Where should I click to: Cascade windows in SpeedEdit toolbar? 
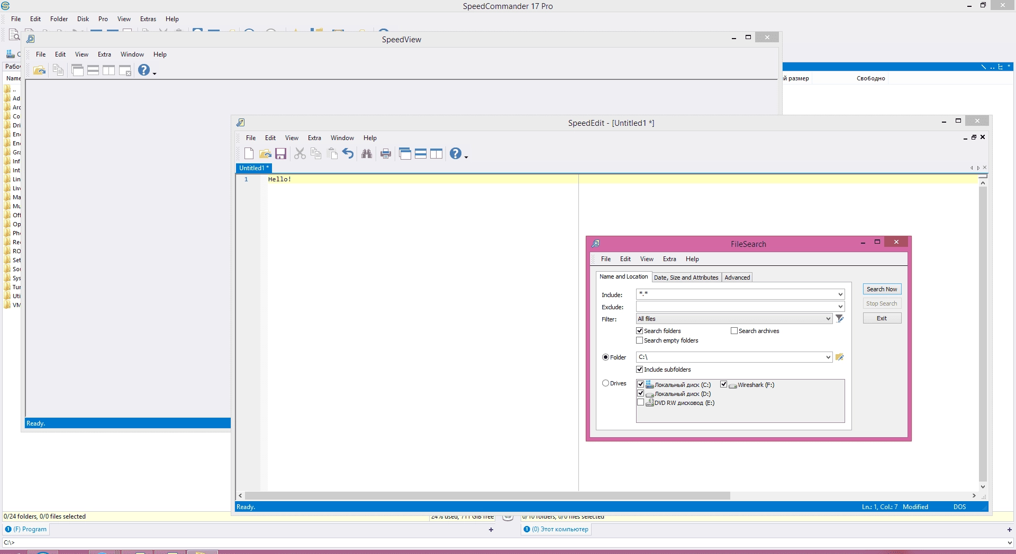coord(405,153)
